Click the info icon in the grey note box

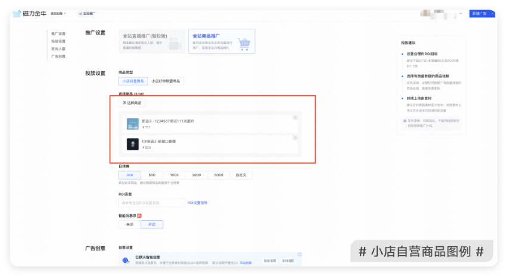(405, 121)
